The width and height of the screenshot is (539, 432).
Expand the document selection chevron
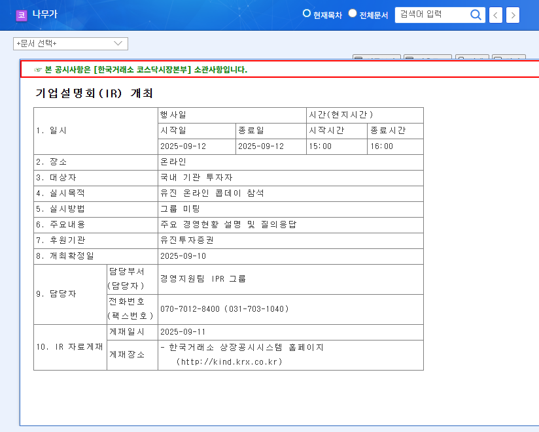[116, 43]
